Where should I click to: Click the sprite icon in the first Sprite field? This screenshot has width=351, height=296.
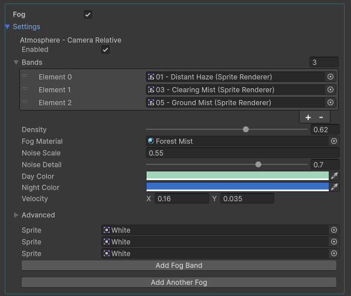(x=107, y=230)
